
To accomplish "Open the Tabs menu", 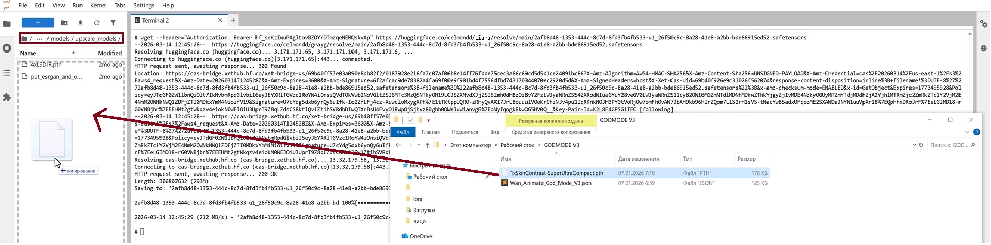I will tap(120, 5).
